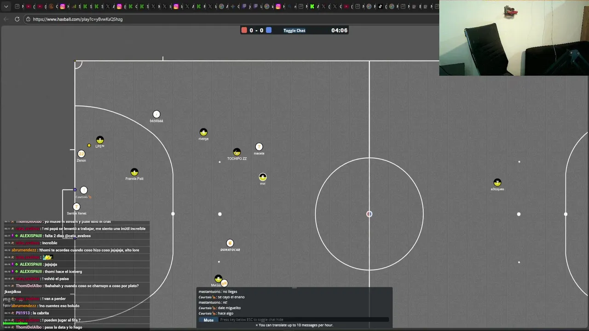
Task: Click the red team color square in scoreboard
Action: click(x=244, y=30)
